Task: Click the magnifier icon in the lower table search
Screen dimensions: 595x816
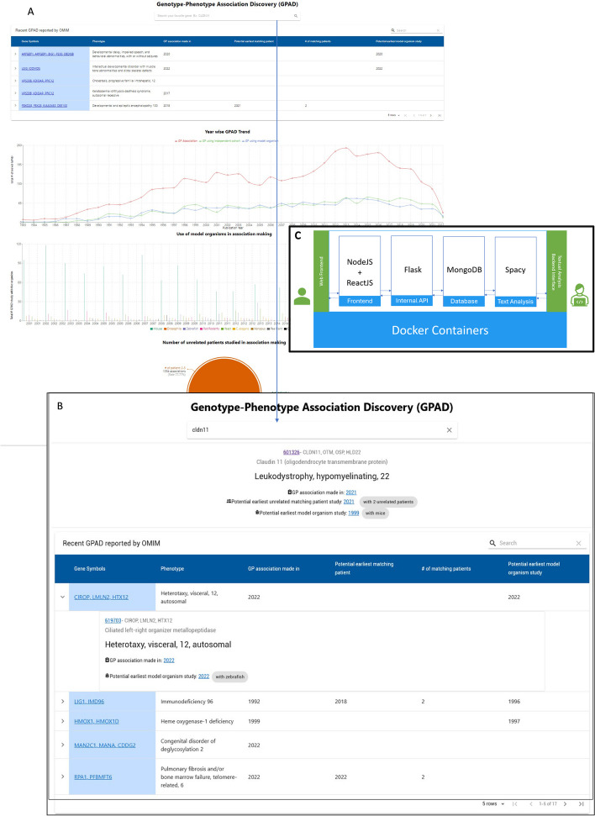Action: click(492, 543)
